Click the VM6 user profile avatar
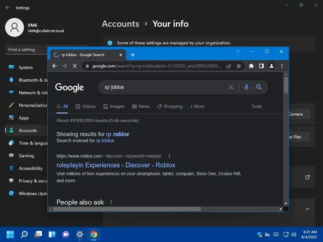 (15, 27)
